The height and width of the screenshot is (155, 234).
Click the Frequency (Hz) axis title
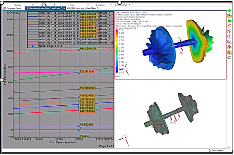[x=5, y=75]
